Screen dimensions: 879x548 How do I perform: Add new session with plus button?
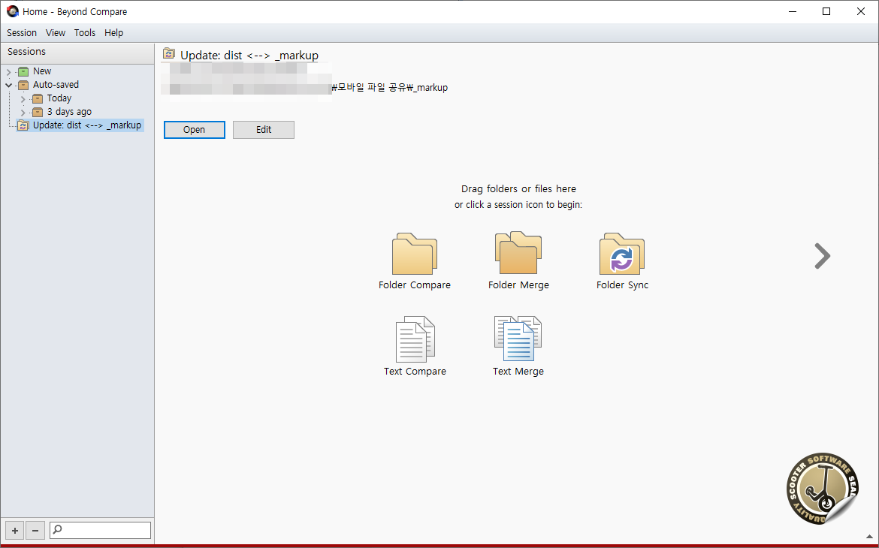click(15, 530)
